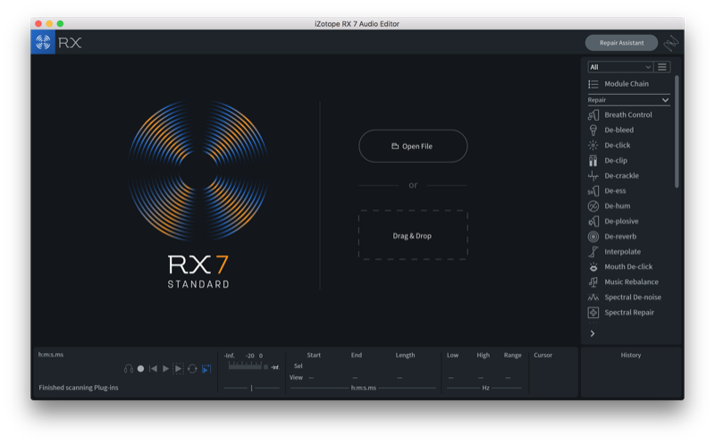This screenshot has width=715, height=444.
Task: Click the iZotope RX logo icon
Action: 43,42
